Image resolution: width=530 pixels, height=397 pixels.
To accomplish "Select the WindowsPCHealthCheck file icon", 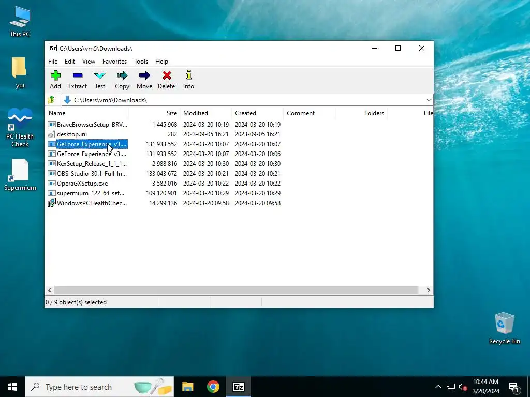I will tap(51, 203).
